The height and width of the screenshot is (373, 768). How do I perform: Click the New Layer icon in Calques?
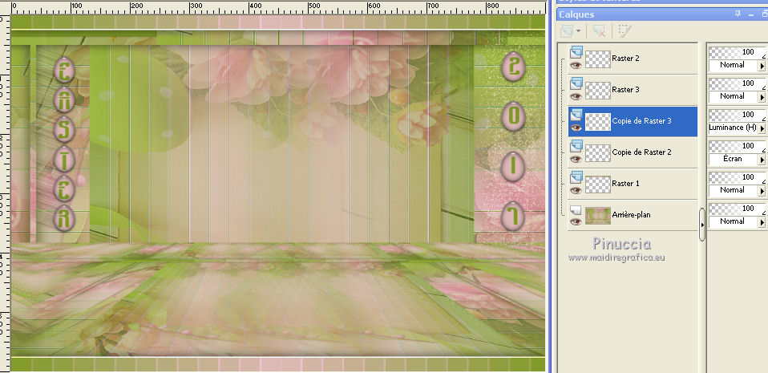(x=566, y=30)
